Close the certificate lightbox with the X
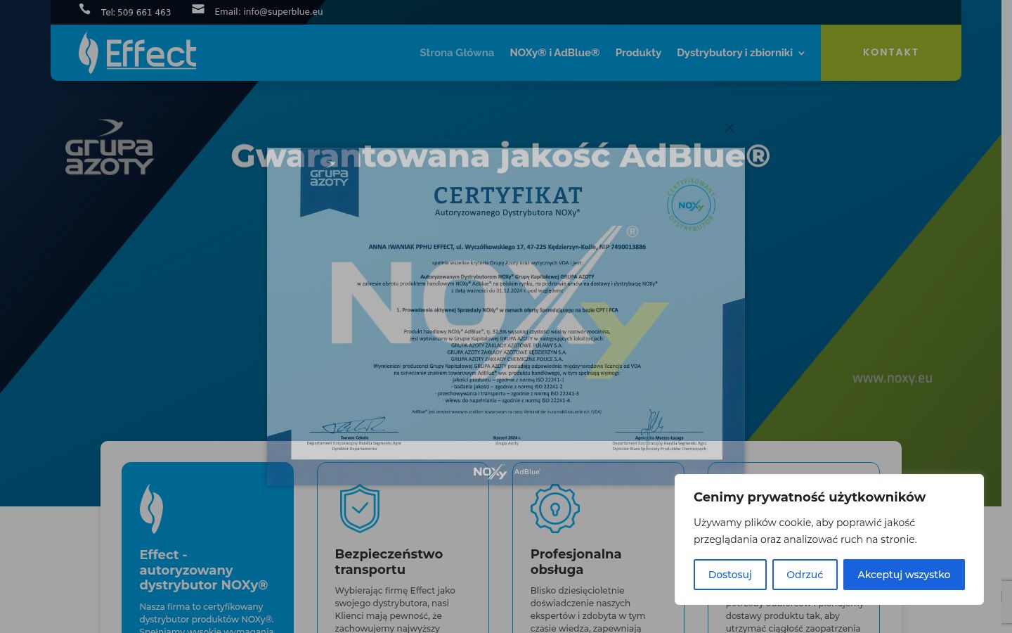The width and height of the screenshot is (1012, 633). [x=729, y=127]
